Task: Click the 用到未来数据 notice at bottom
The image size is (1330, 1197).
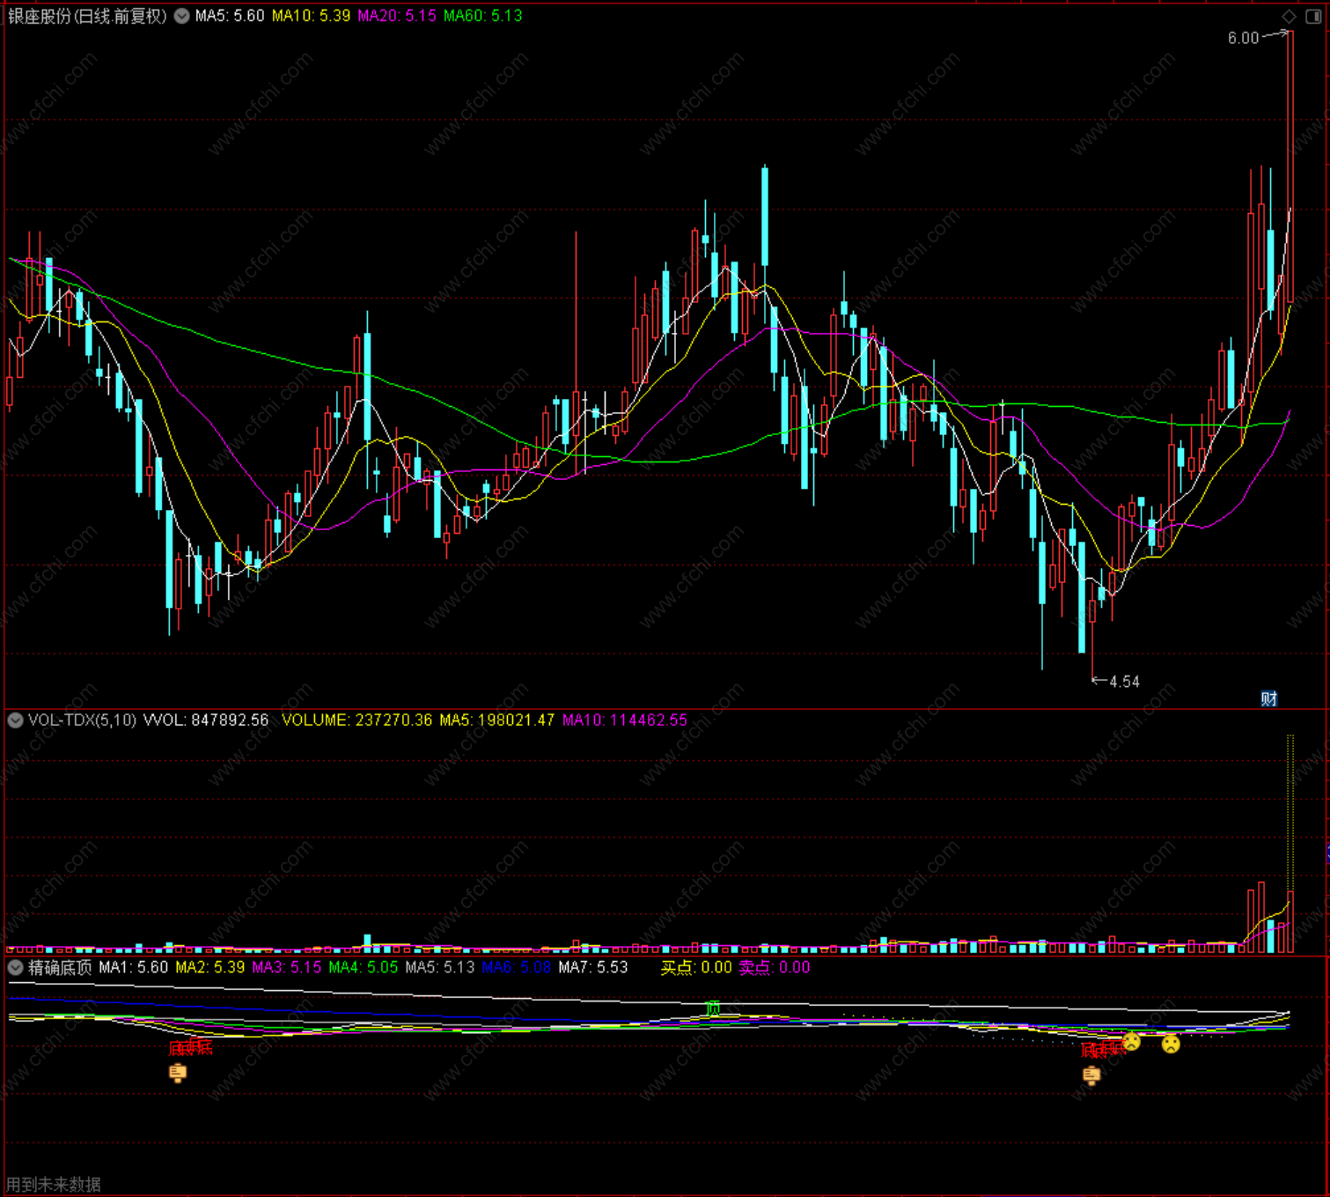Action: (54, 1185)
